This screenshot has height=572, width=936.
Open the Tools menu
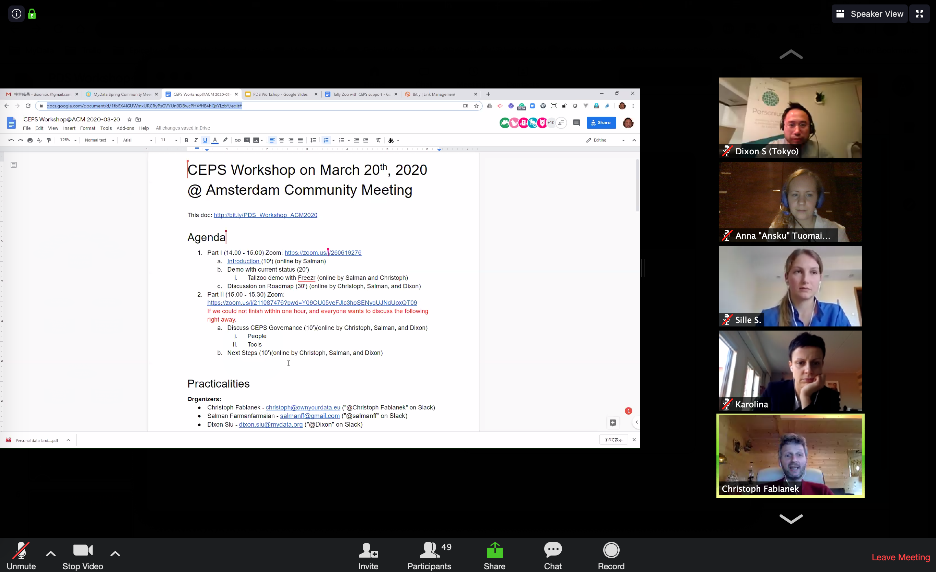106,128
